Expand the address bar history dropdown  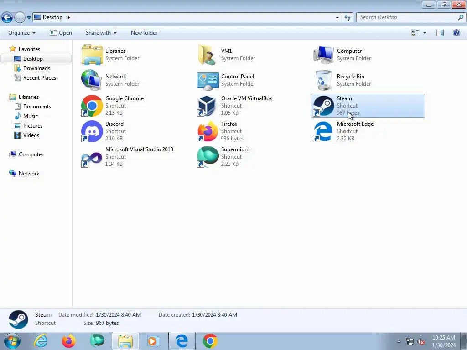click(x=337, y=17)
